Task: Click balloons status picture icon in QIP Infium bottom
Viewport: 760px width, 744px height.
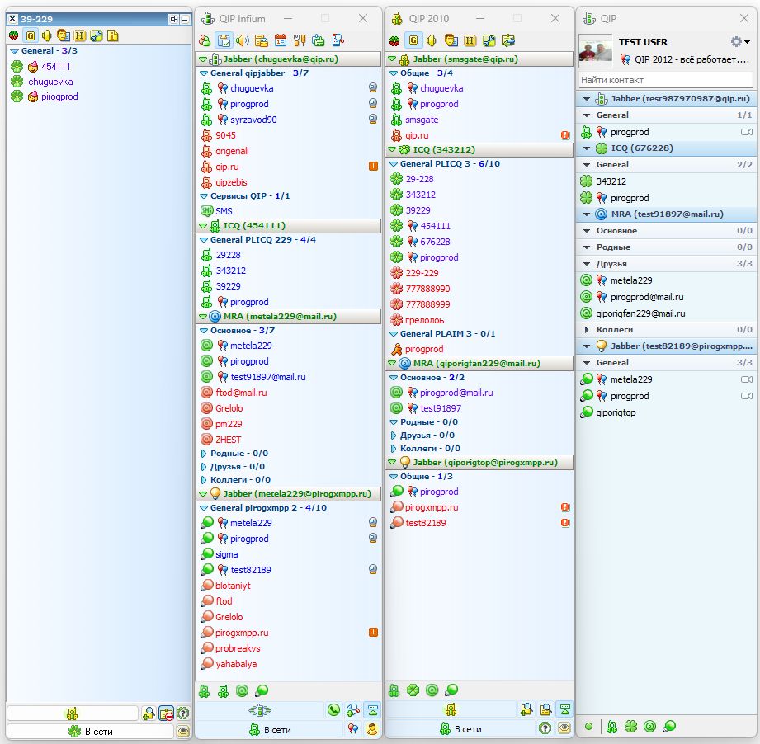Action: tap(353, 729)
